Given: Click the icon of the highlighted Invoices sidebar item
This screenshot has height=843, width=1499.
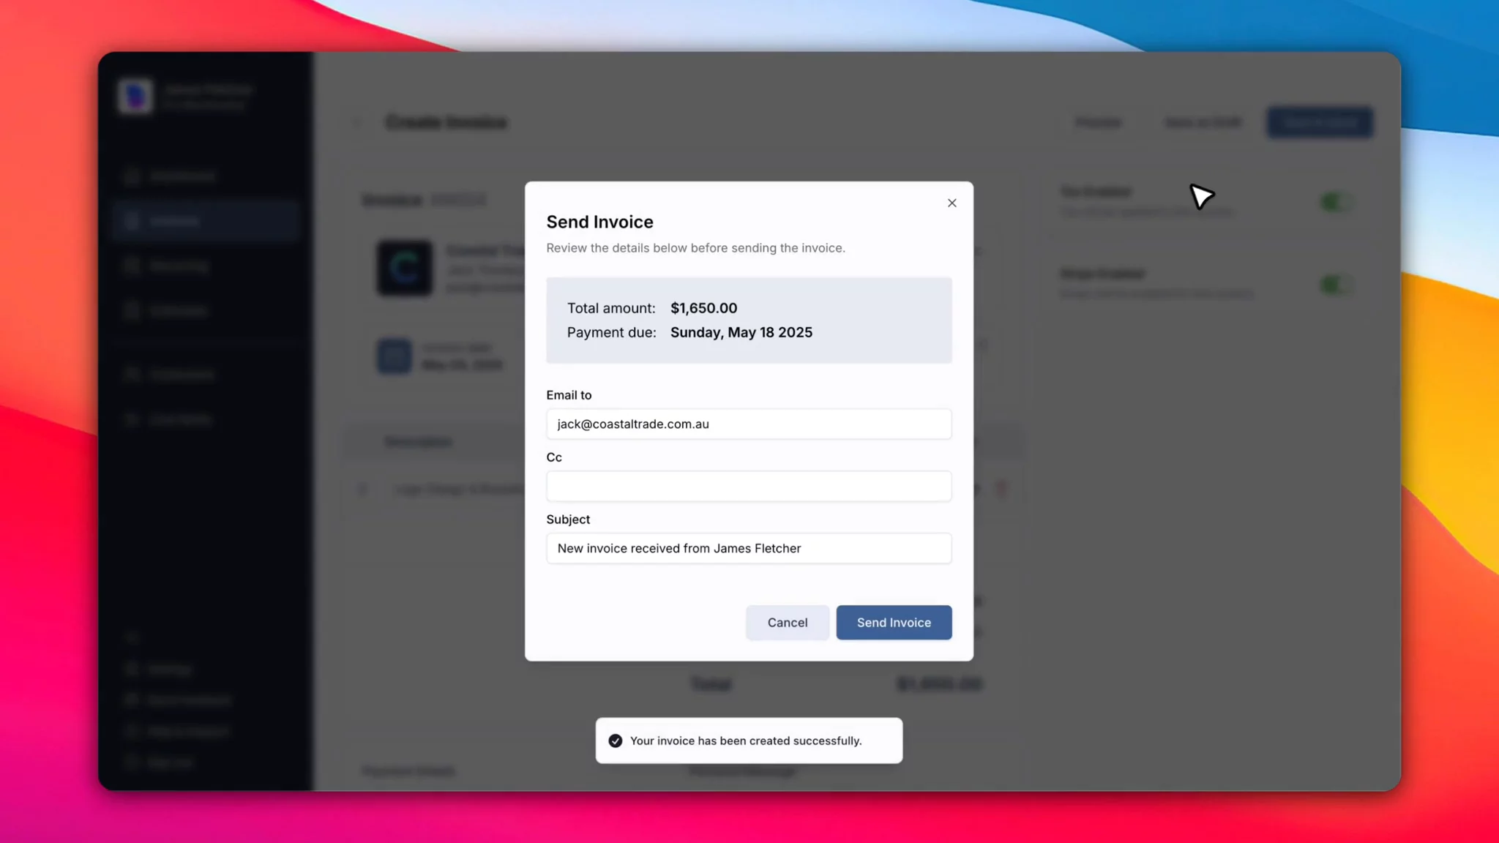Looking at the screenshot, I should tap(132, 221).
